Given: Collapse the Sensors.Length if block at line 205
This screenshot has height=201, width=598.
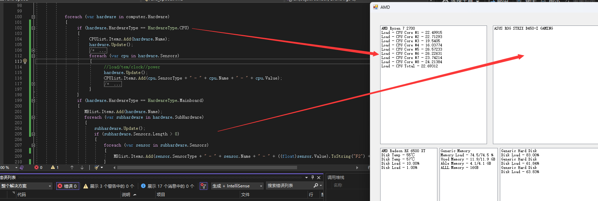Looking at the screenshot, I should tap(33, 134).
